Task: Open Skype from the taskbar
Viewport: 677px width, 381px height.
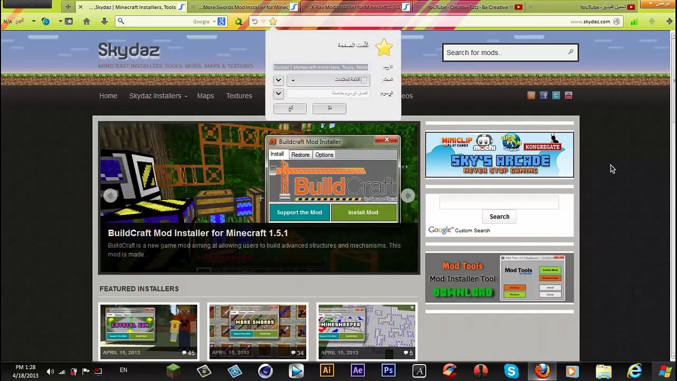Action: click(511, 371)
